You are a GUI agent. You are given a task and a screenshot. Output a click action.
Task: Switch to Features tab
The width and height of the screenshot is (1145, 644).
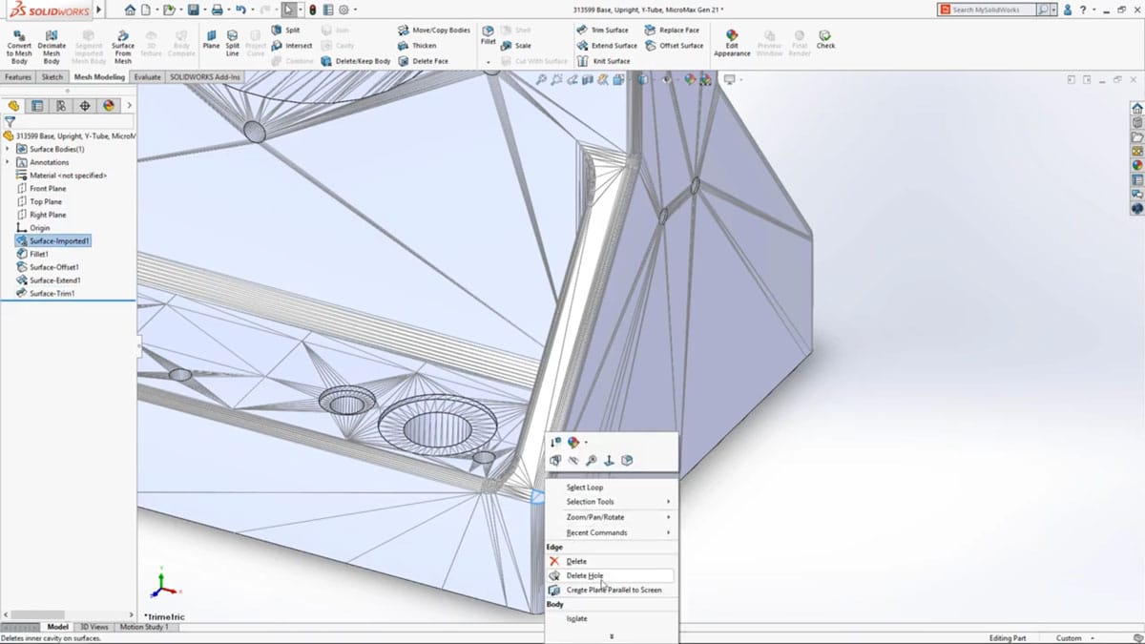point(18,77)
